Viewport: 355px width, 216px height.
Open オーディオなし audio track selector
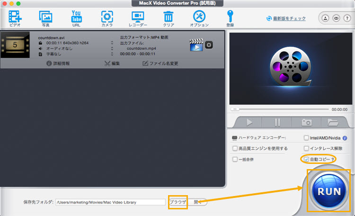[112, 48]
